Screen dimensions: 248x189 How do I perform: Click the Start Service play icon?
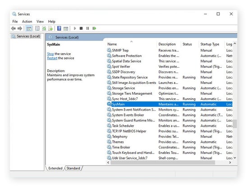tap(75, 28)
